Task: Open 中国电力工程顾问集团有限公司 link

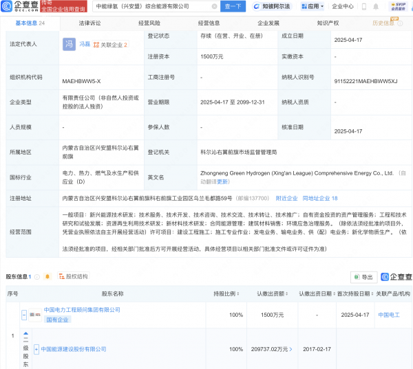Action: click(82, 310)
